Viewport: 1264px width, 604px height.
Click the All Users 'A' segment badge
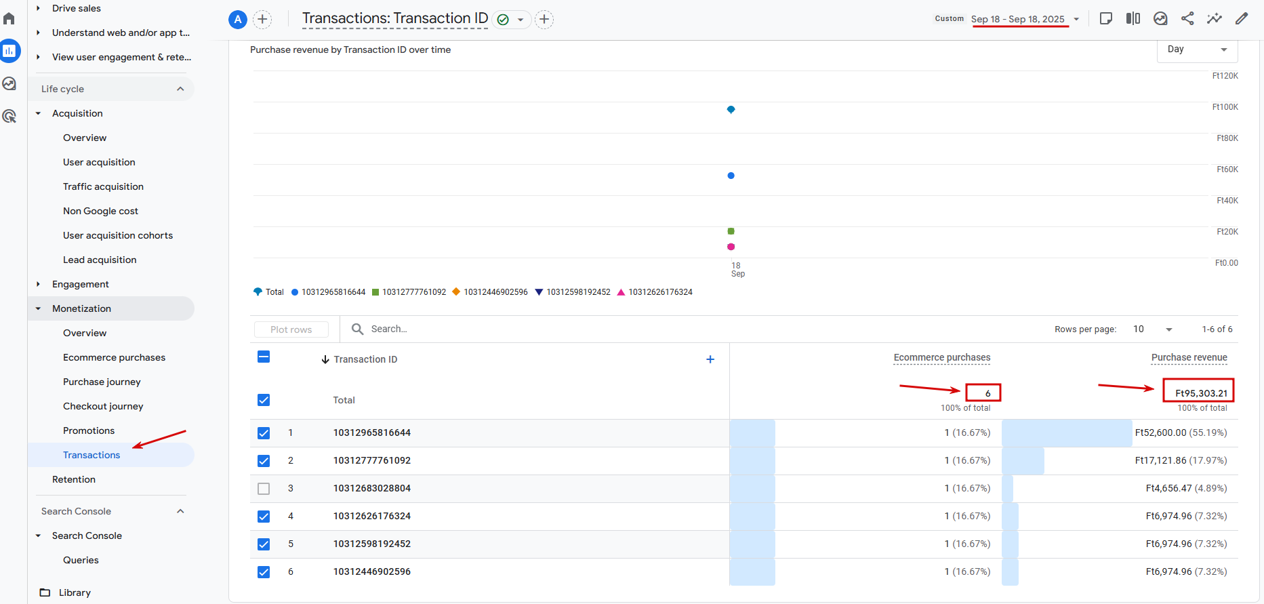pos(237,20)
